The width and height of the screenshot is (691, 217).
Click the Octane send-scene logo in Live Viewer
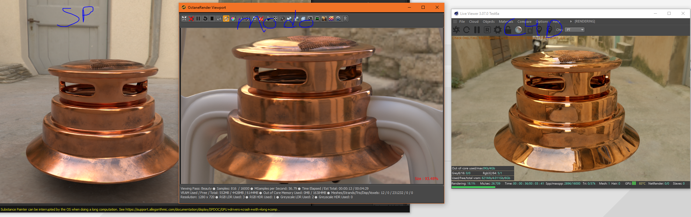point(456,30)
